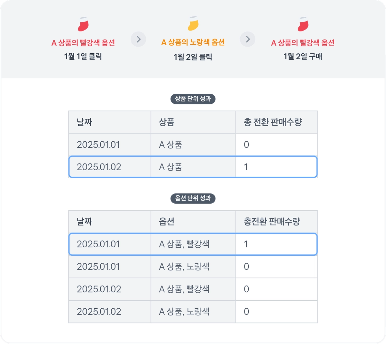Select the 상품 단위 성과 badge

coord(193,99)
